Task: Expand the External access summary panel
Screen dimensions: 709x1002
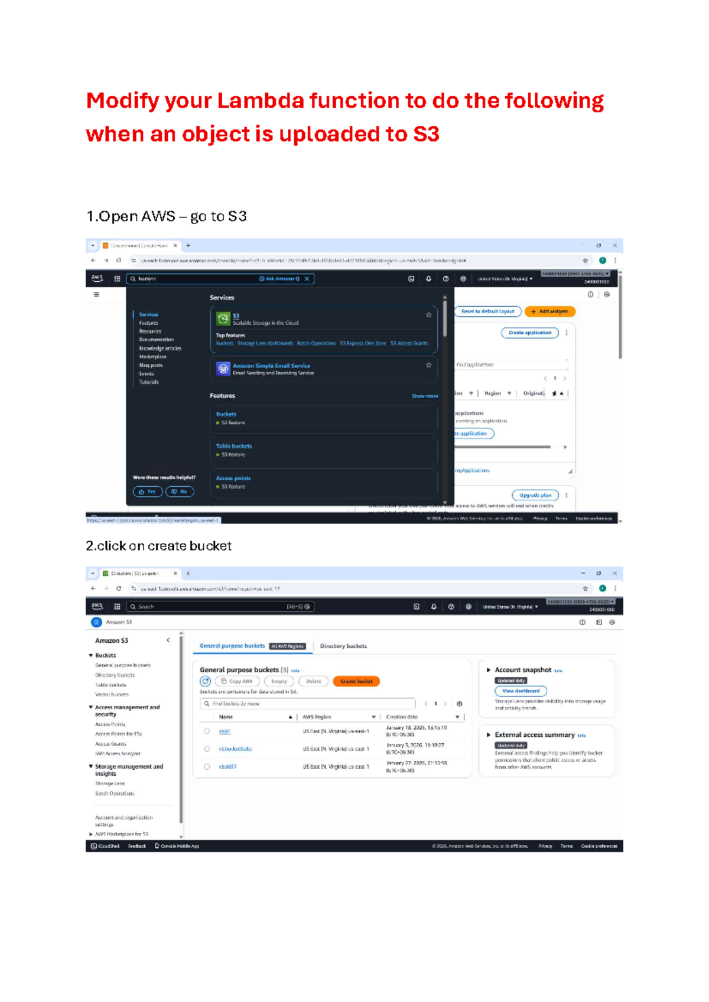Action: [489, 735]
